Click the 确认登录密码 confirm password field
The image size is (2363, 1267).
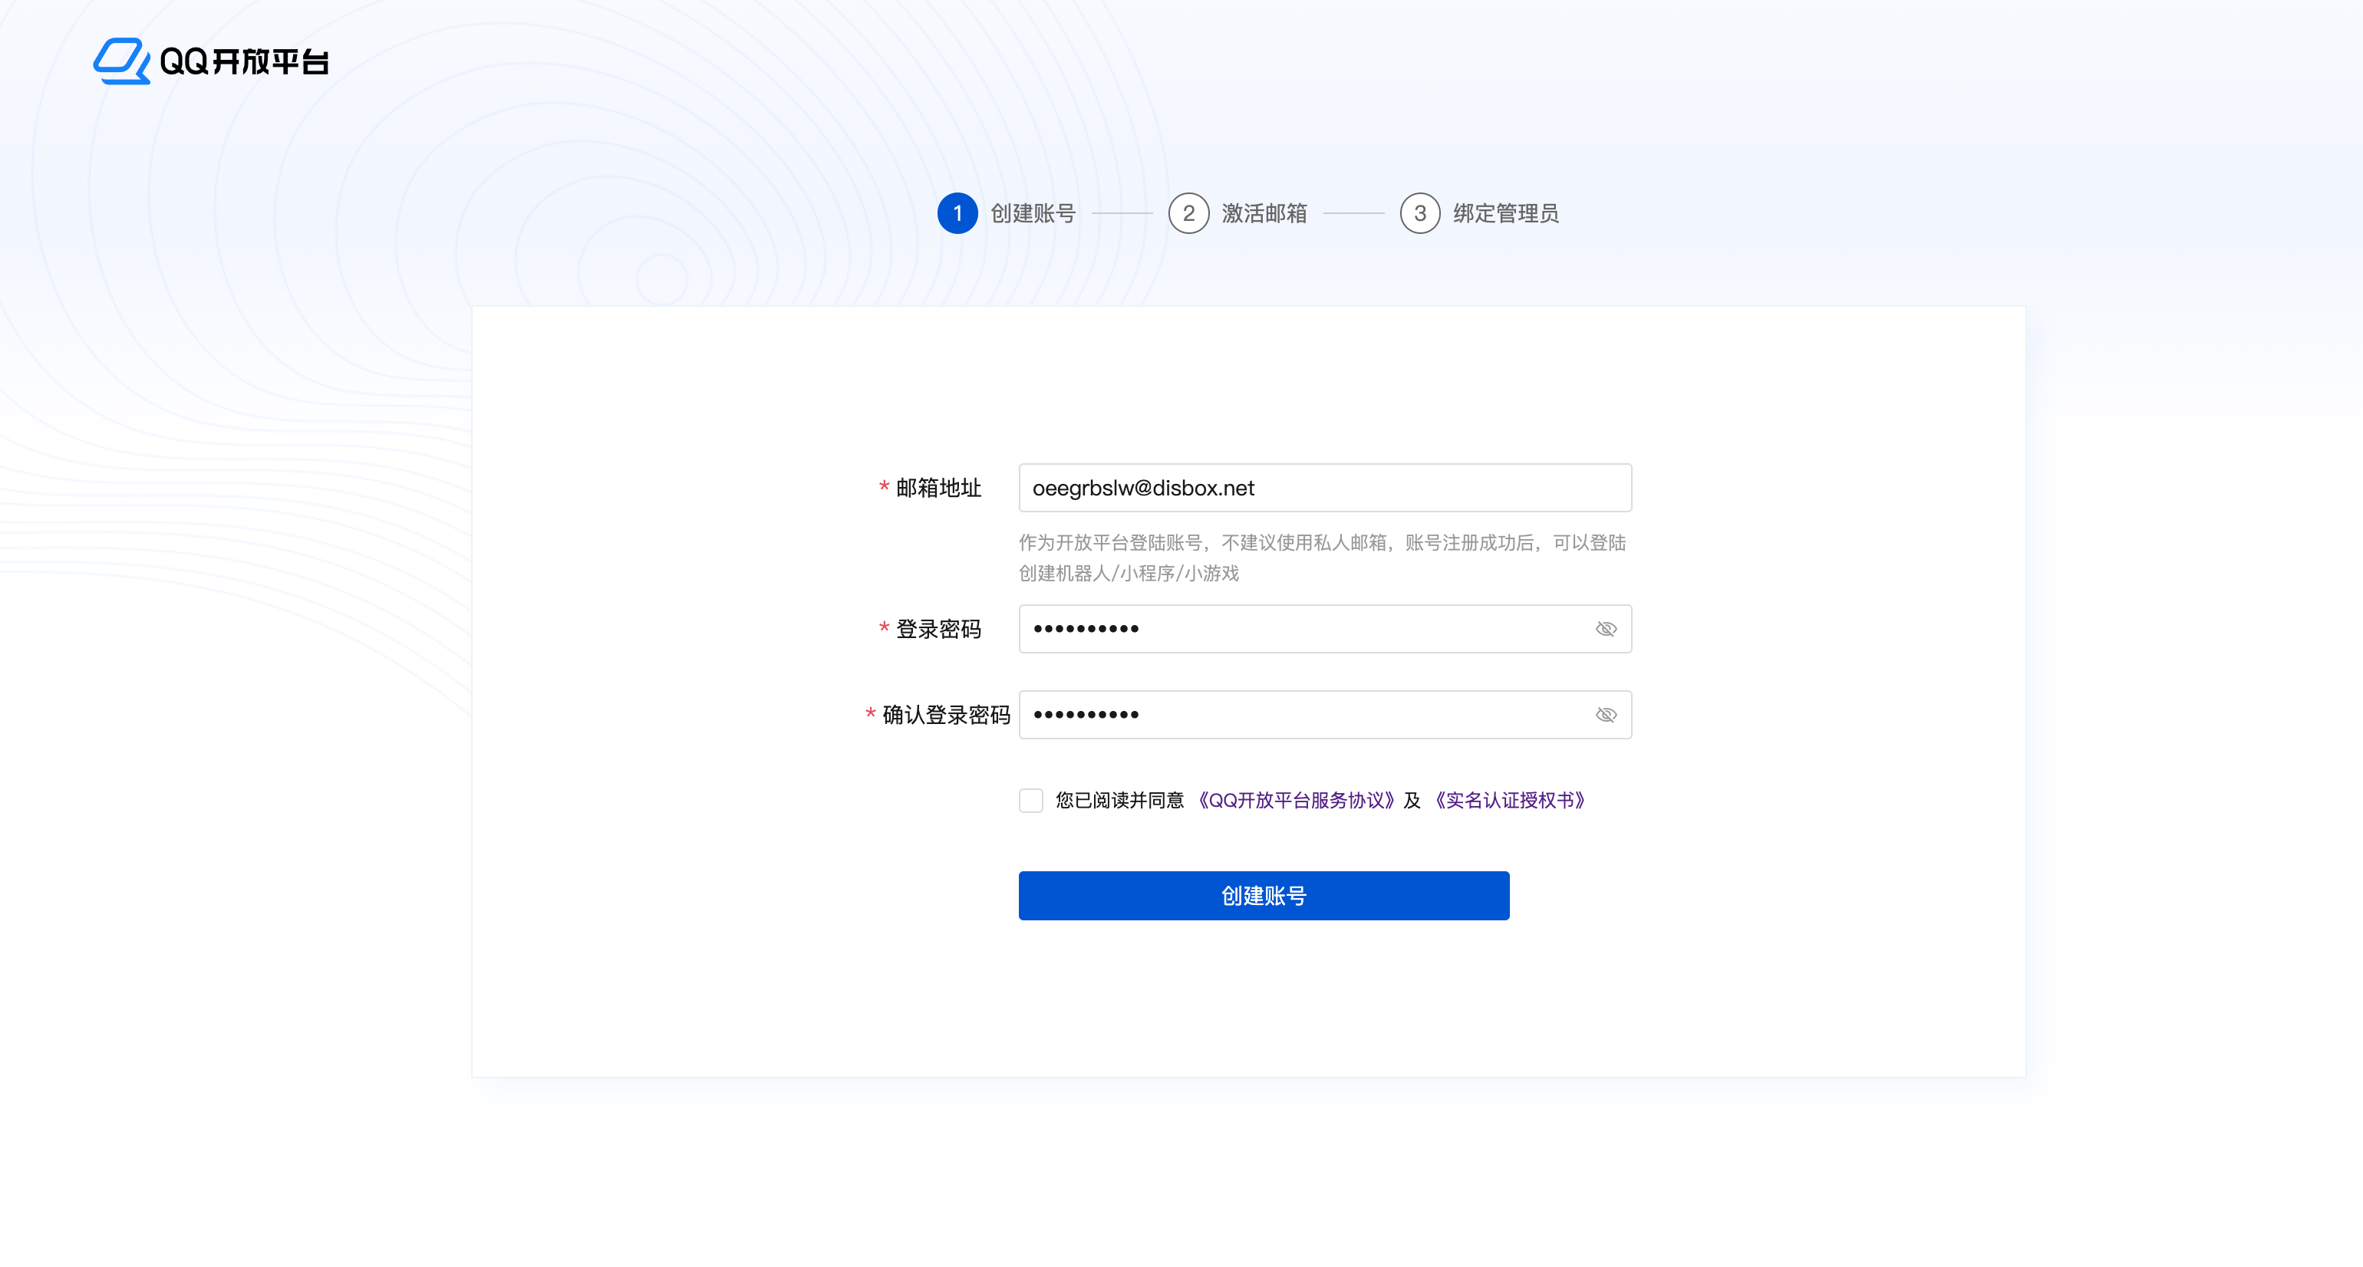click(1303, 715)
